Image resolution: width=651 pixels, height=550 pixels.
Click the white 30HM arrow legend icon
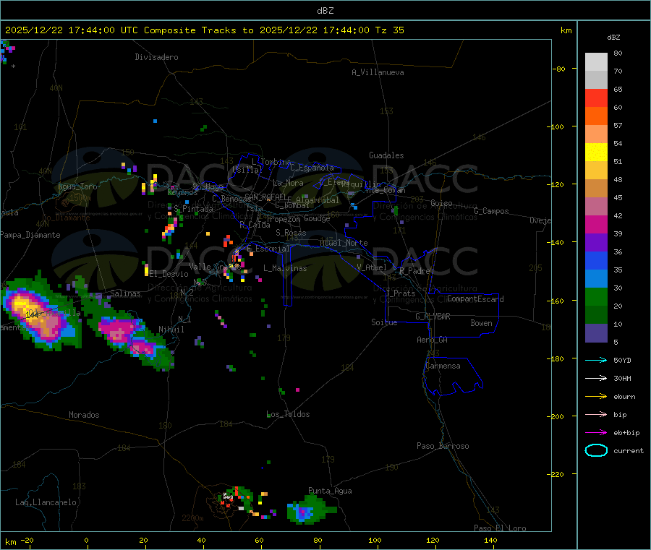[x=596, y=378]
